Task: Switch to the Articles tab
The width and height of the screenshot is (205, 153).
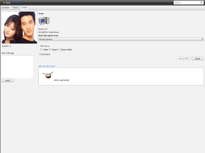Action: point(16,8)
